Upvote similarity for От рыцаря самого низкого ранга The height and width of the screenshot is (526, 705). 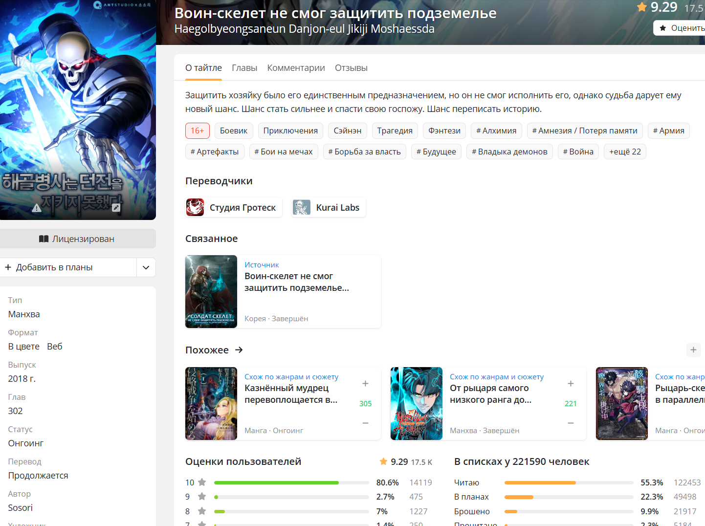coord(571,384)
